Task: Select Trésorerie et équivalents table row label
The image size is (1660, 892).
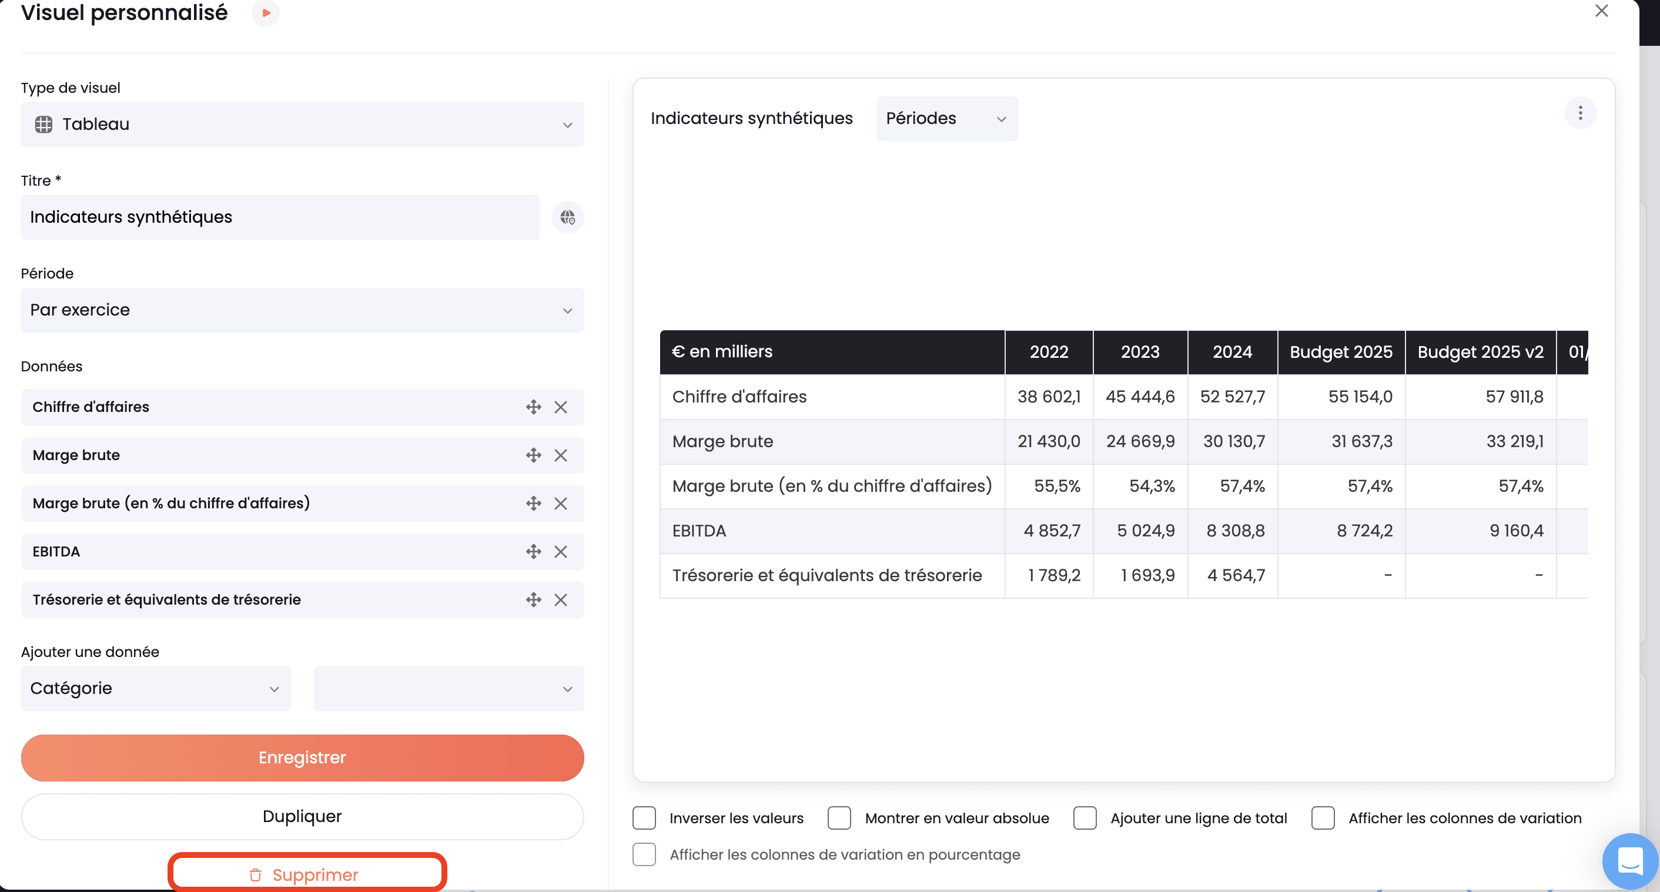Action: tap(827, 575)
